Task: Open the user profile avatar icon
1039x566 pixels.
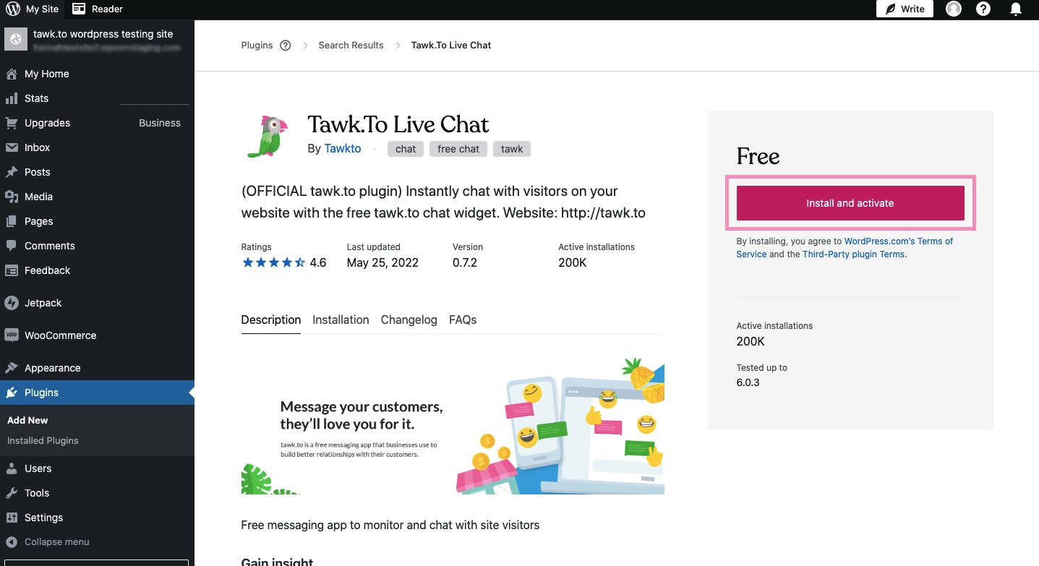Action: (x=954, y=9)
